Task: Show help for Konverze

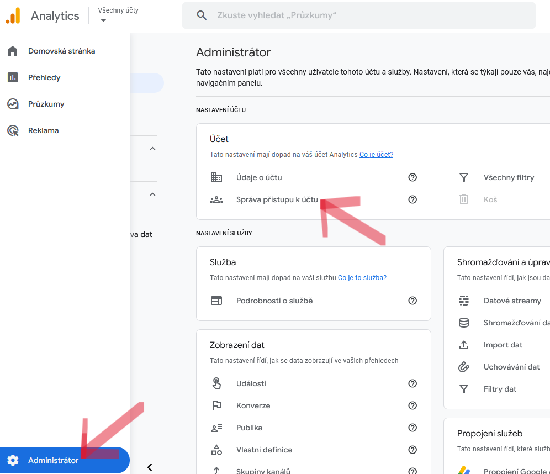Action: tap(412, 405)
